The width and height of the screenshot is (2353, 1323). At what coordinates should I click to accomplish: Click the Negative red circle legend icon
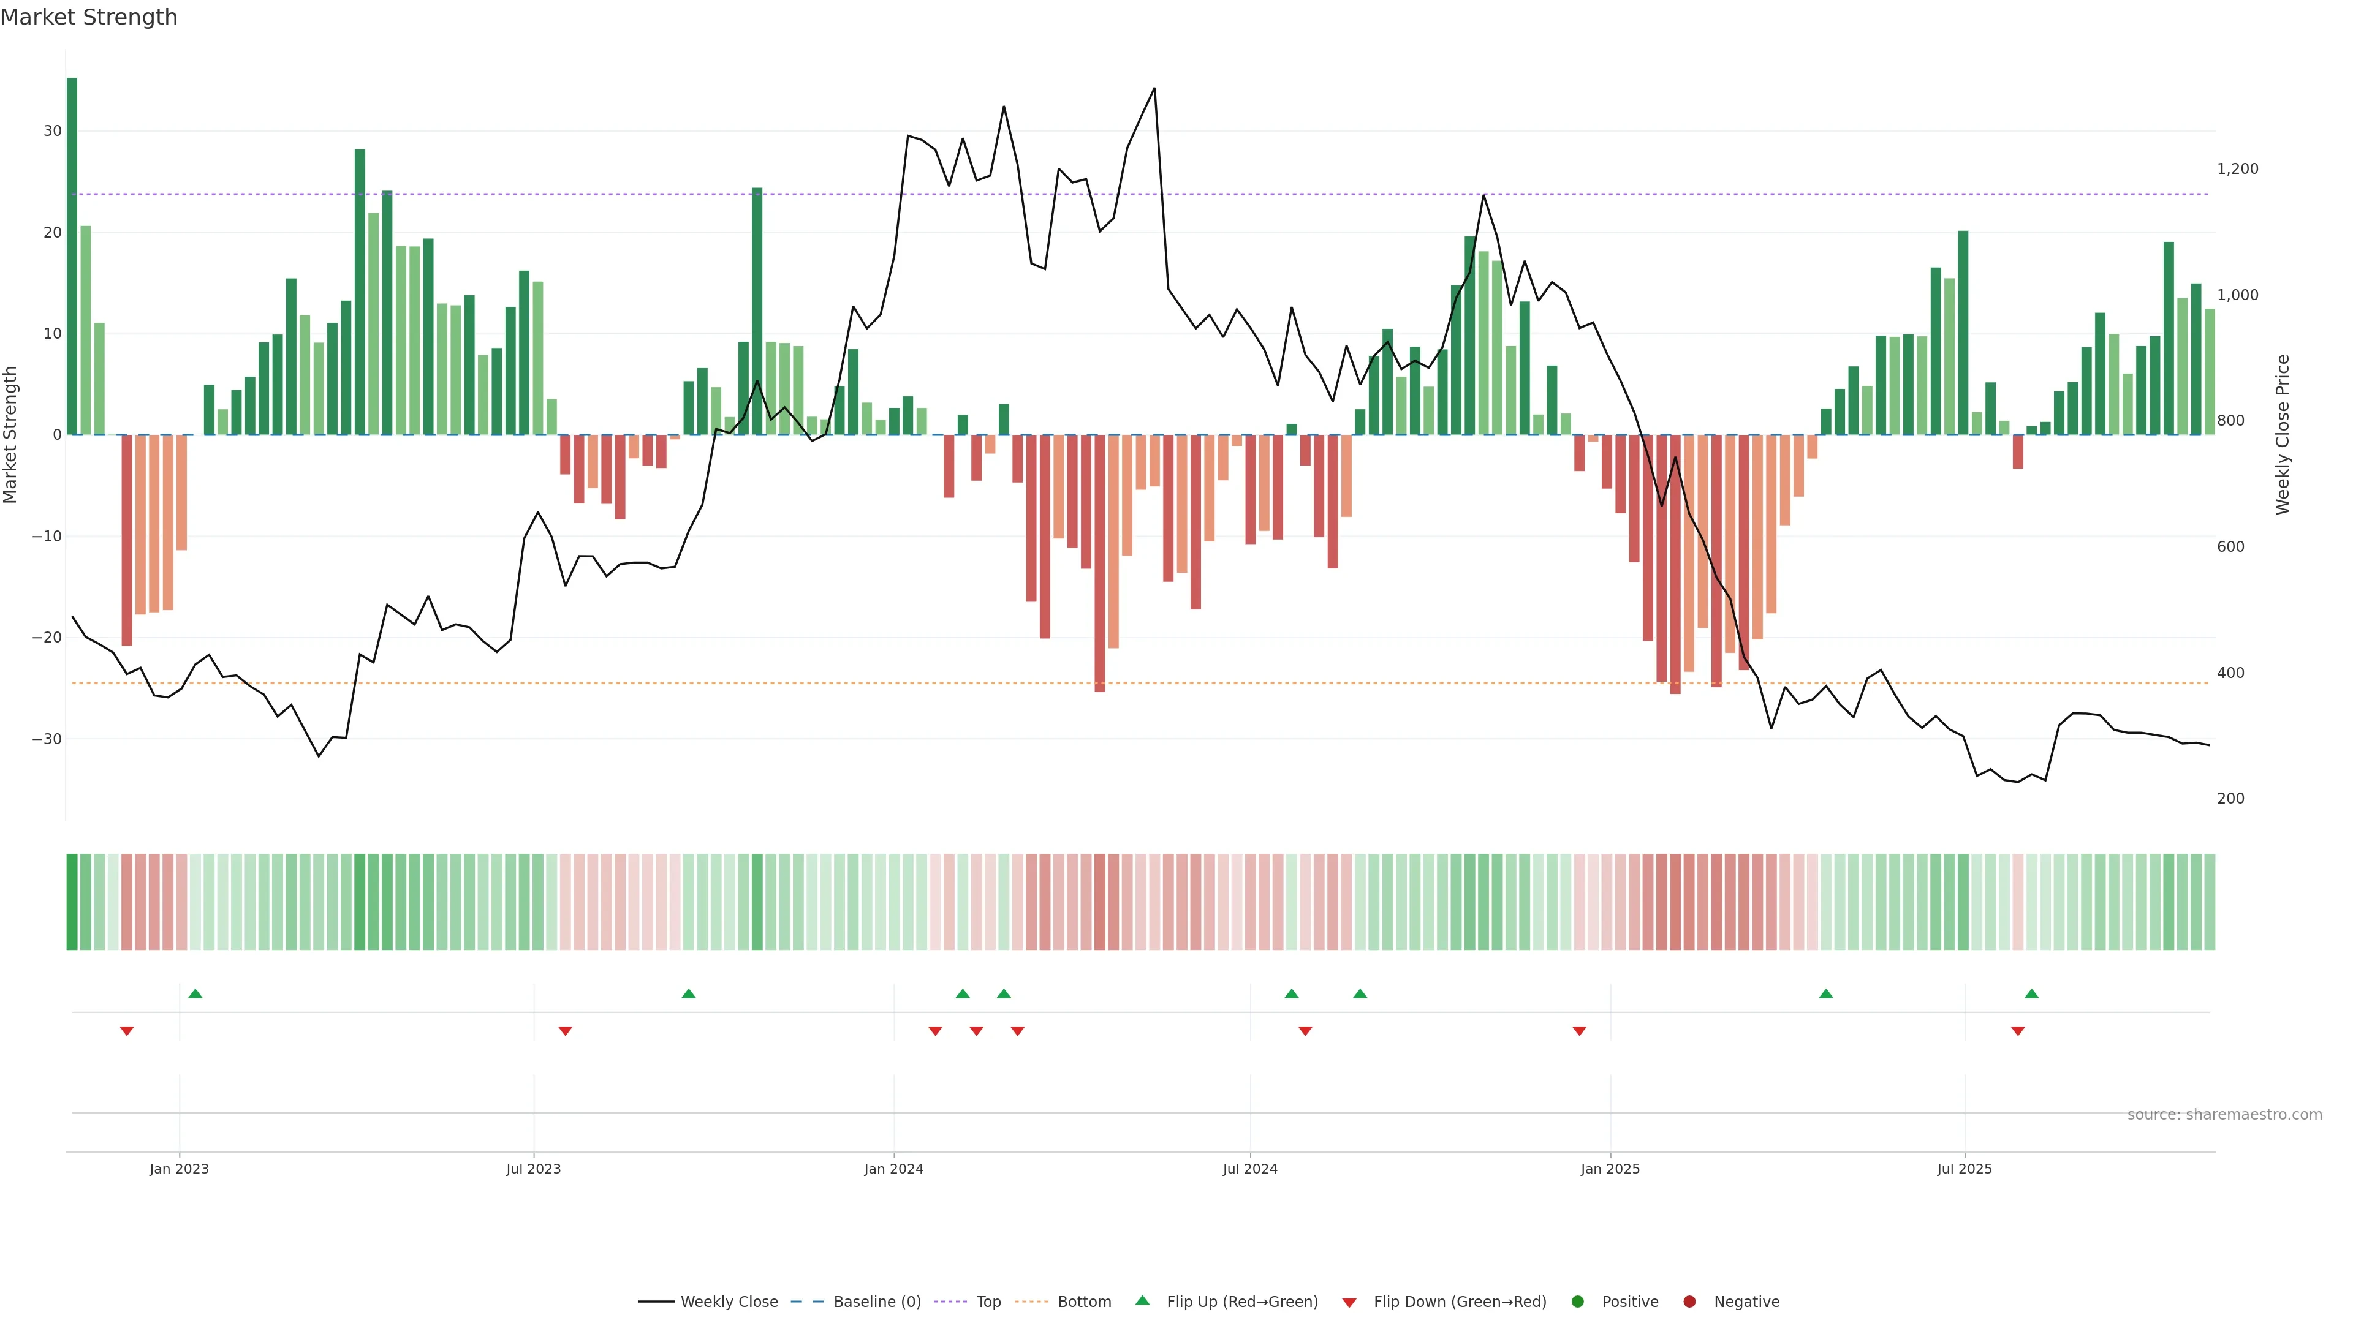(x=1690, y=1302)
